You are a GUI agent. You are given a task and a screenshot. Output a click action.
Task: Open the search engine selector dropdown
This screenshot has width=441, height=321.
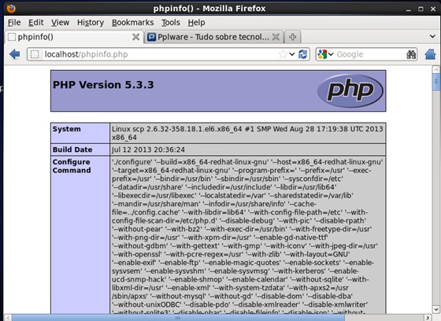point(331,54)
